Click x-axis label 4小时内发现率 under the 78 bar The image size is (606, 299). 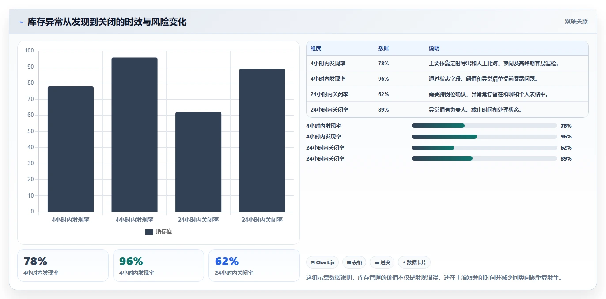pos(71,220)
